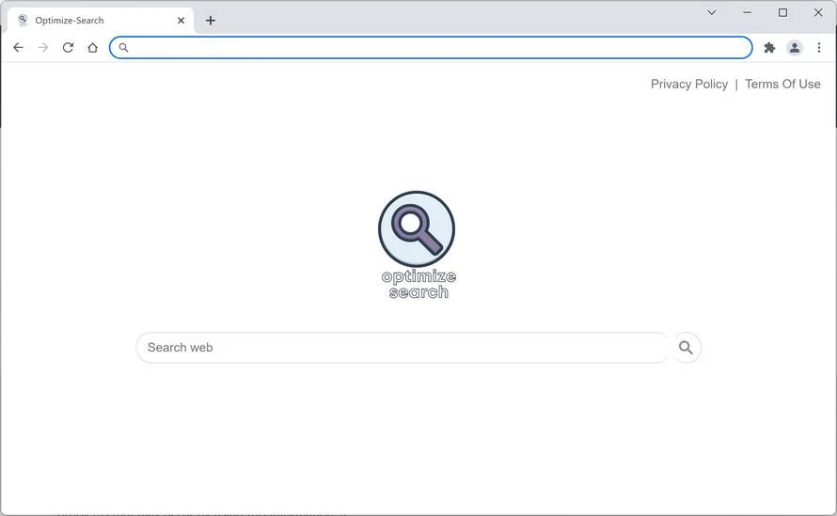Minimize the browser window

(748, 12)
